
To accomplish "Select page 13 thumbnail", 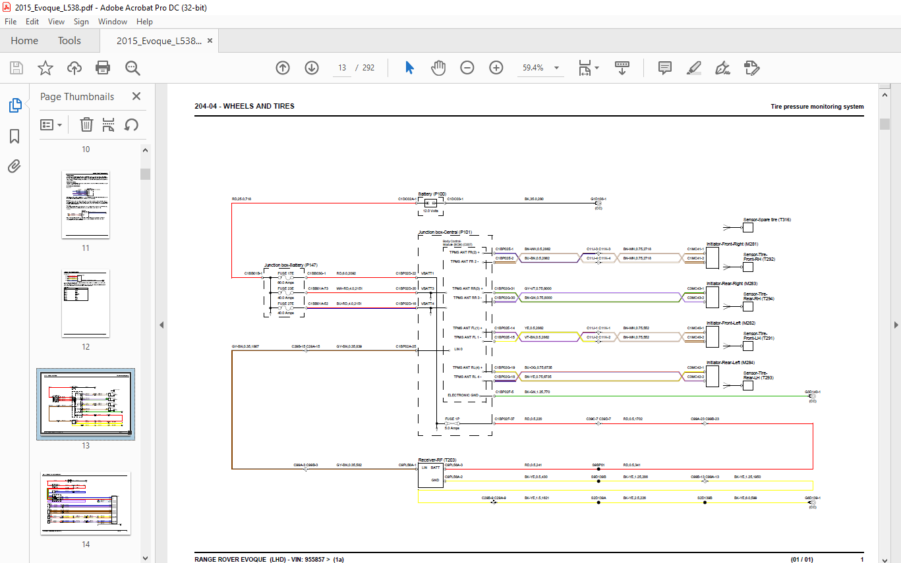I will point(86,404).
